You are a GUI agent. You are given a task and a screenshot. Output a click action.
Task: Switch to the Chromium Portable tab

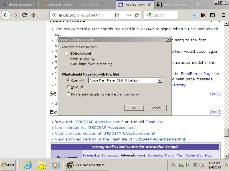point(58,5)
